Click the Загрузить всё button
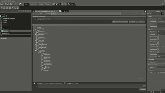165x93 pixels. coord(133,22)
